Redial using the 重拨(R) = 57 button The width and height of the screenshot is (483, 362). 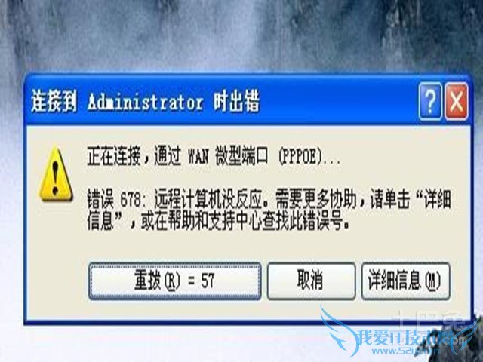coord(174,281)
